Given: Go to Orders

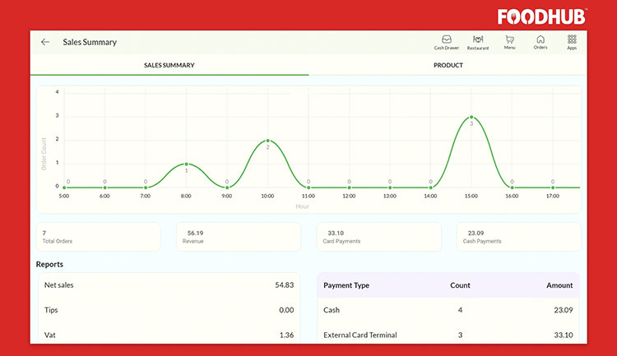Looking at the screenshot, I should coord(540,42).
